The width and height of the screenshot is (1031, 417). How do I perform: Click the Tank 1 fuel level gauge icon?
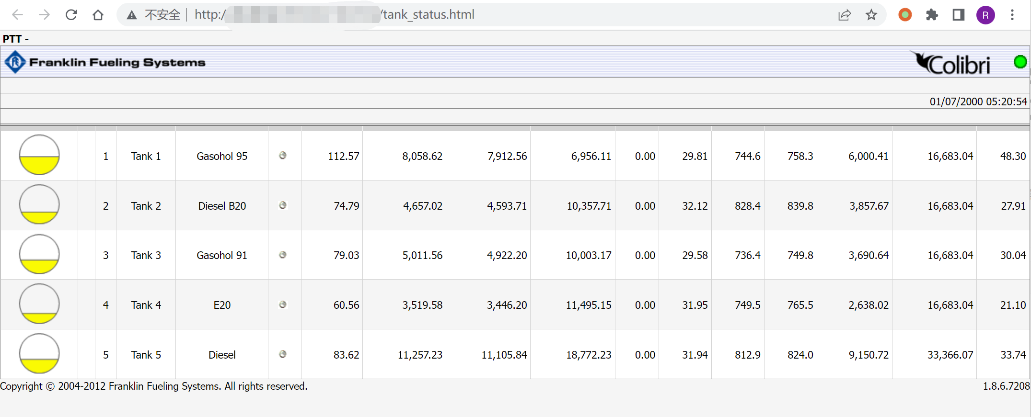39,155
